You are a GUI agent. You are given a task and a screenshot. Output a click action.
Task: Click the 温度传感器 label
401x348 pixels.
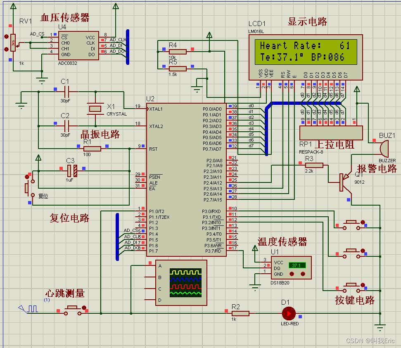click(282, 241)
